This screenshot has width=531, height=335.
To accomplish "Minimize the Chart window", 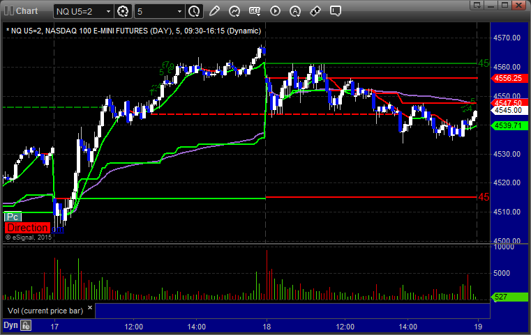I will [x=491, y=5].
